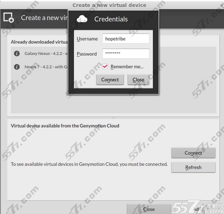Toggle the Remember me checkbox

pyautogui.click(x=105, y=66)
